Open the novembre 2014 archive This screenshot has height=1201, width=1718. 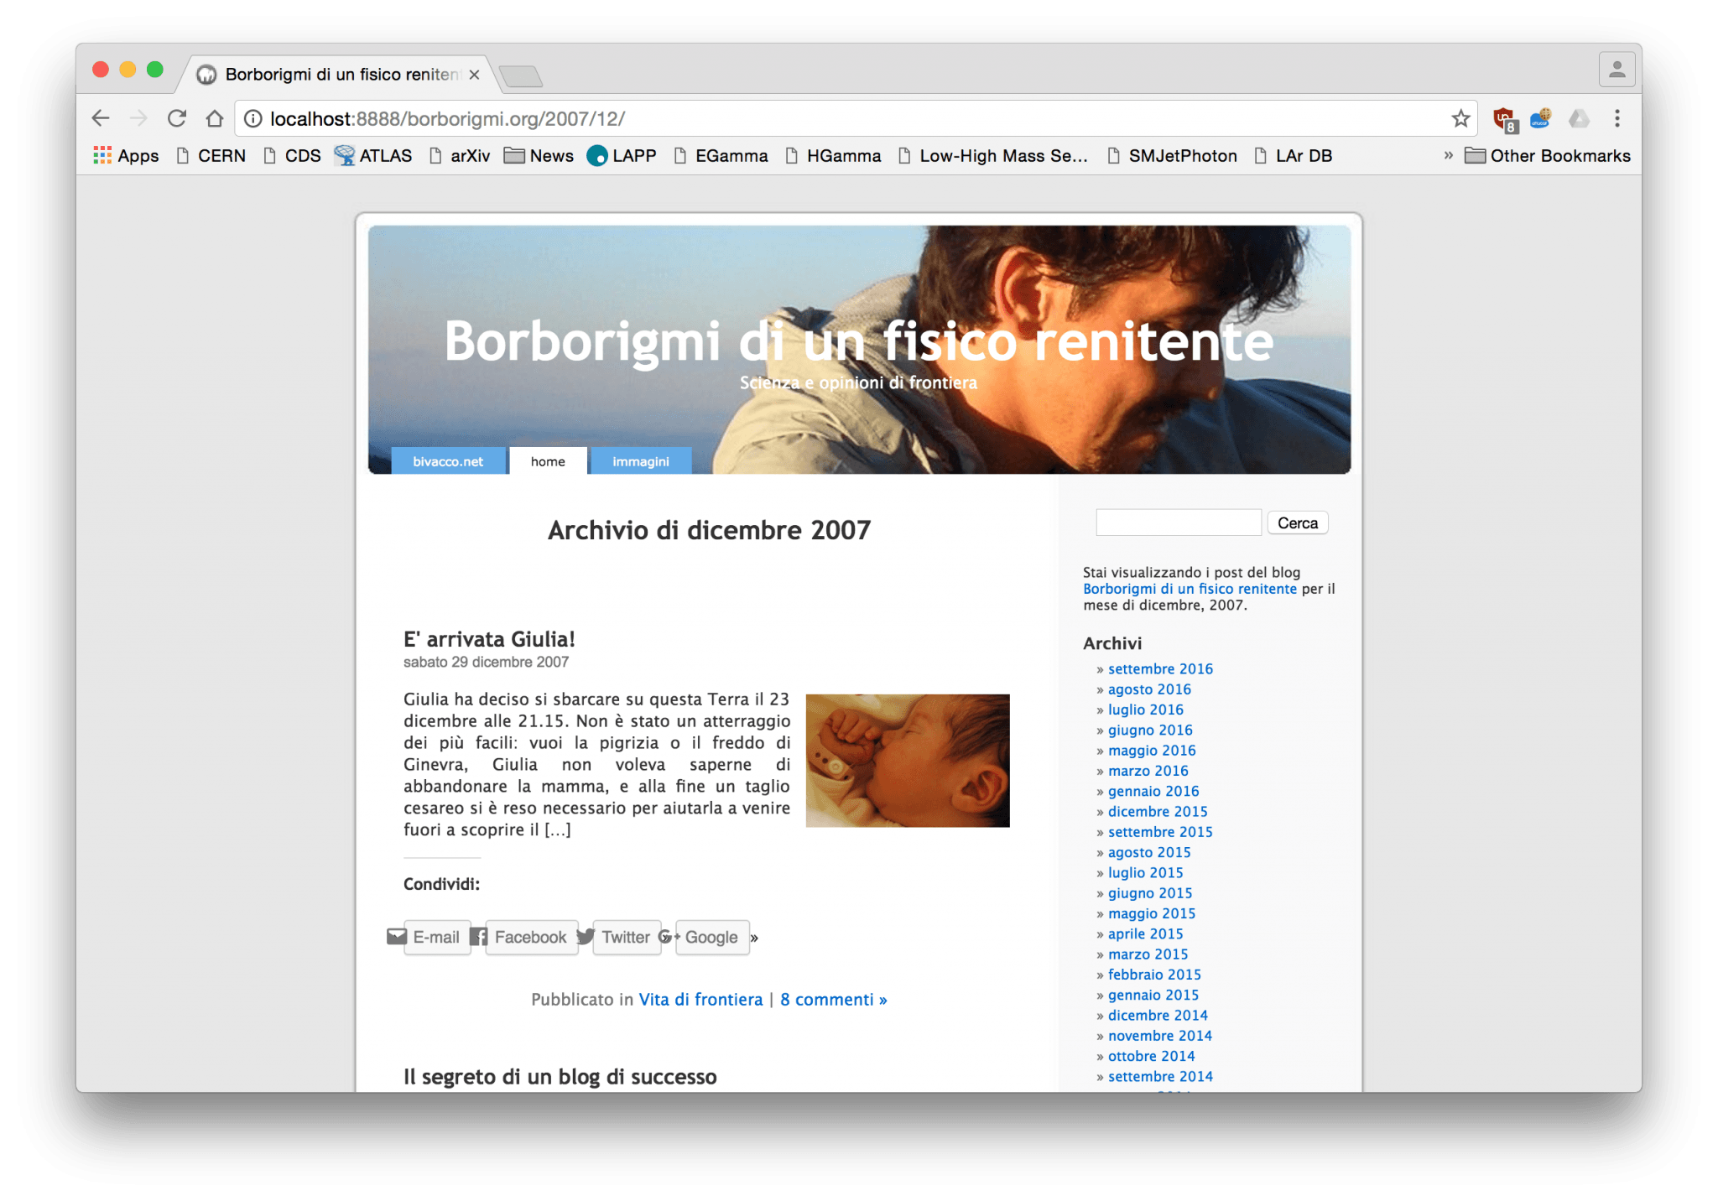(1159, 1035)
